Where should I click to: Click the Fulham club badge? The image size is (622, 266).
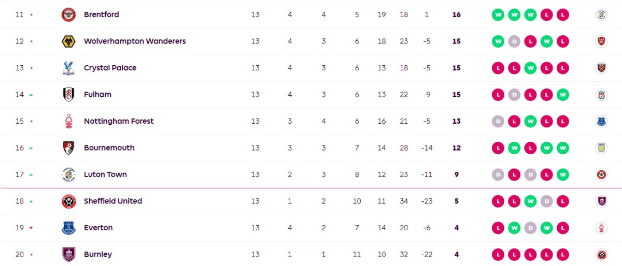coord(68,95)
